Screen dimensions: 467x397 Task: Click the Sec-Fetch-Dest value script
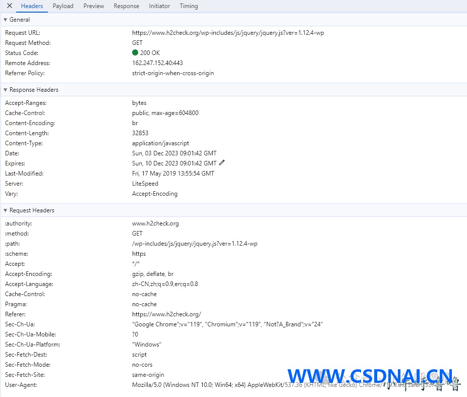tap(139, 355)
